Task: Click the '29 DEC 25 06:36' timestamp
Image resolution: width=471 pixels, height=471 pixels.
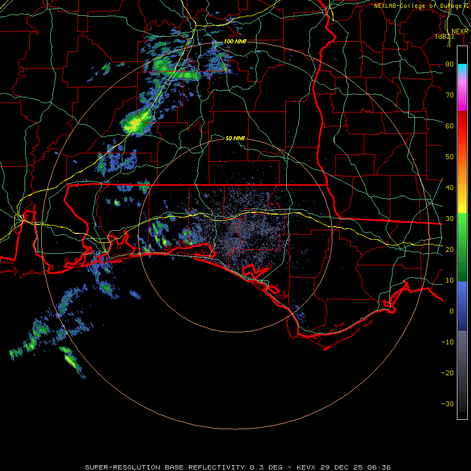Action: (x=356, y=467)
